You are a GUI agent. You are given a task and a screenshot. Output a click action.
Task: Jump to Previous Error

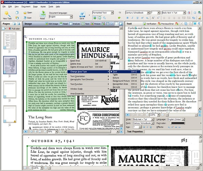pyautogui.click(x=166, y=24)
